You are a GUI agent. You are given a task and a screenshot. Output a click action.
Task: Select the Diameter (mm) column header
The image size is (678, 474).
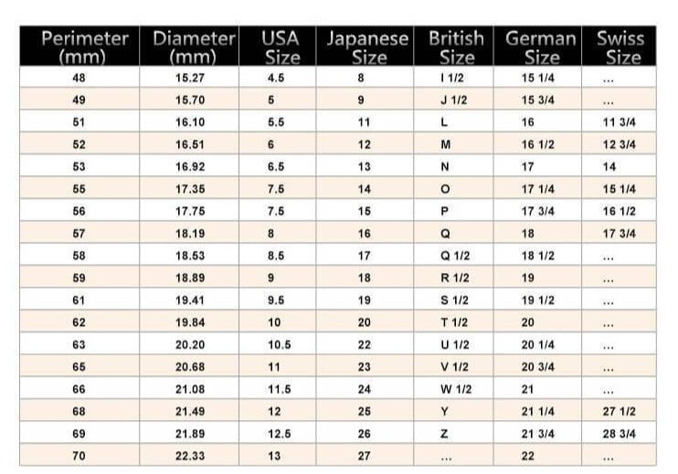point(194,47)
